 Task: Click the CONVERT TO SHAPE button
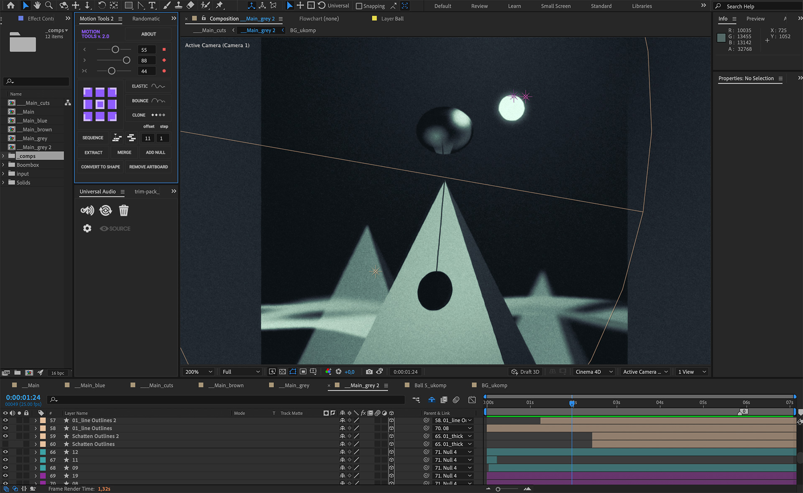[x=100, y=167]
